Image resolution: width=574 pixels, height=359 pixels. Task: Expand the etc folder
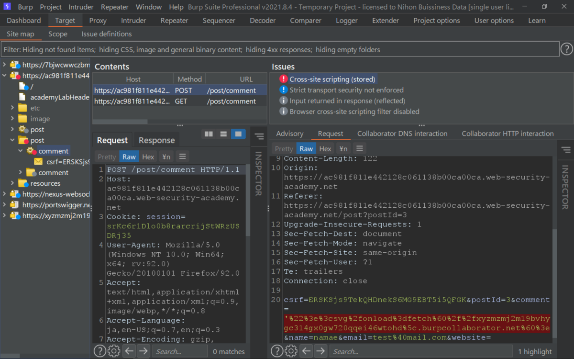pos(13,108)
